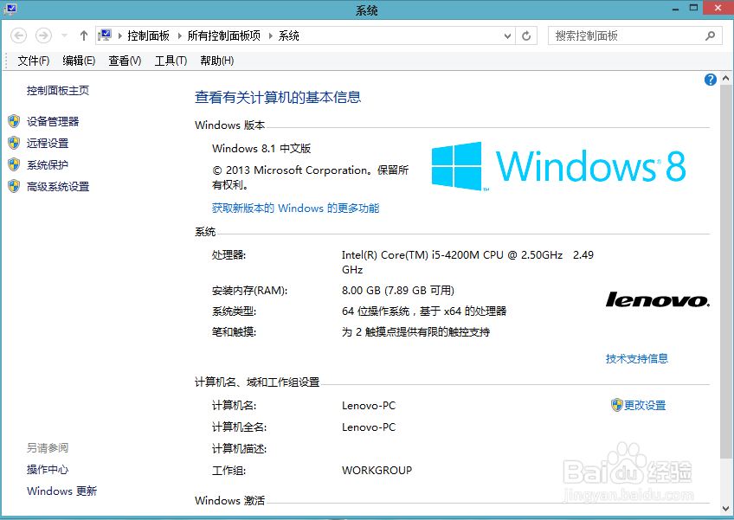Click scrollbar up arrow

pos(725,79)
